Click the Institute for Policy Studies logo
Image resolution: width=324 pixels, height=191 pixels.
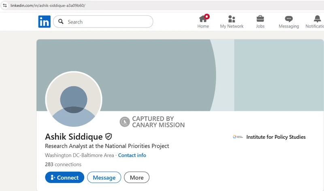[x=238, y=137]
